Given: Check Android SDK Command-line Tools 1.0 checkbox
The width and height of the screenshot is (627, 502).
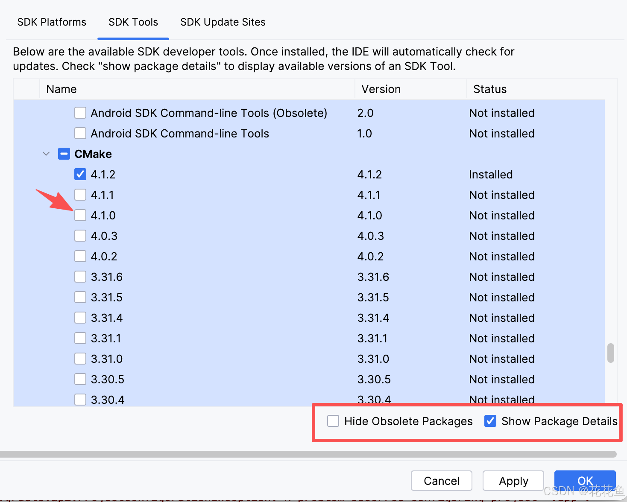Looking at the screenshot, I should [80, 133].
